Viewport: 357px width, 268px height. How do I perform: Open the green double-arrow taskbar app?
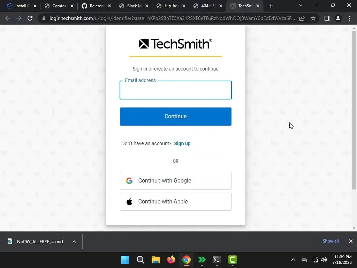click(202, 260)
